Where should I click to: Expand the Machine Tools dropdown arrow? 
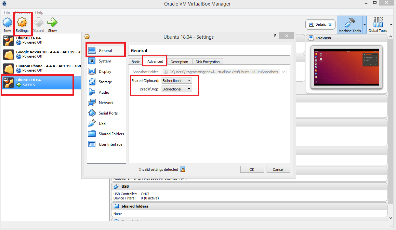[x=364, y=25]
